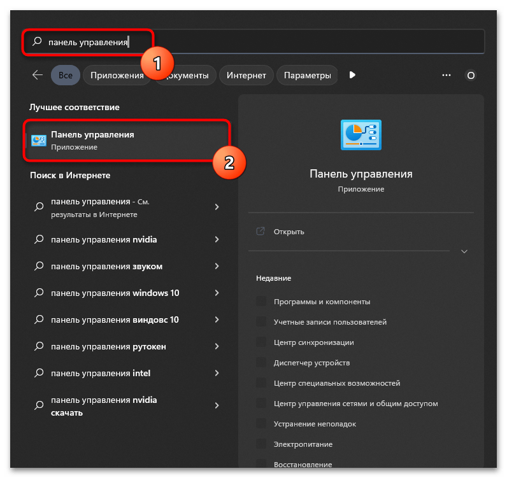Open 'Центр управления сетями и общим доступом'
Image resolution: width=507 pixels, height=478 pixels.
(x=355, y=404)
